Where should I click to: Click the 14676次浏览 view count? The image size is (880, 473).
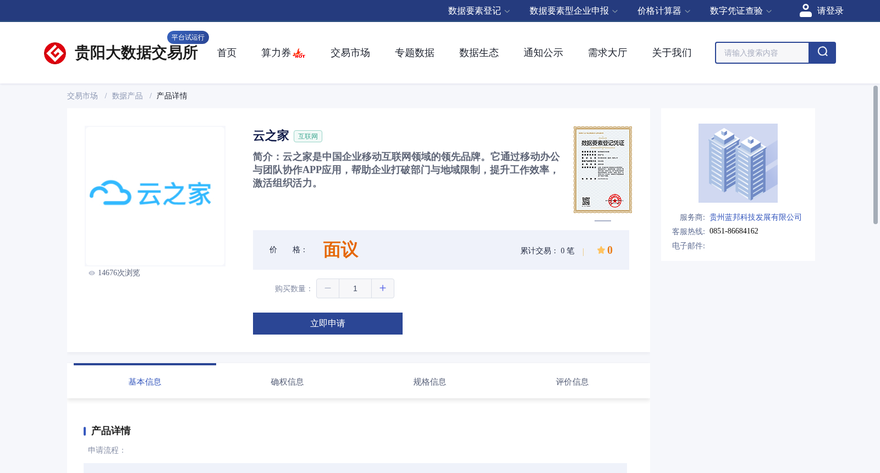[x=119, y=273]
